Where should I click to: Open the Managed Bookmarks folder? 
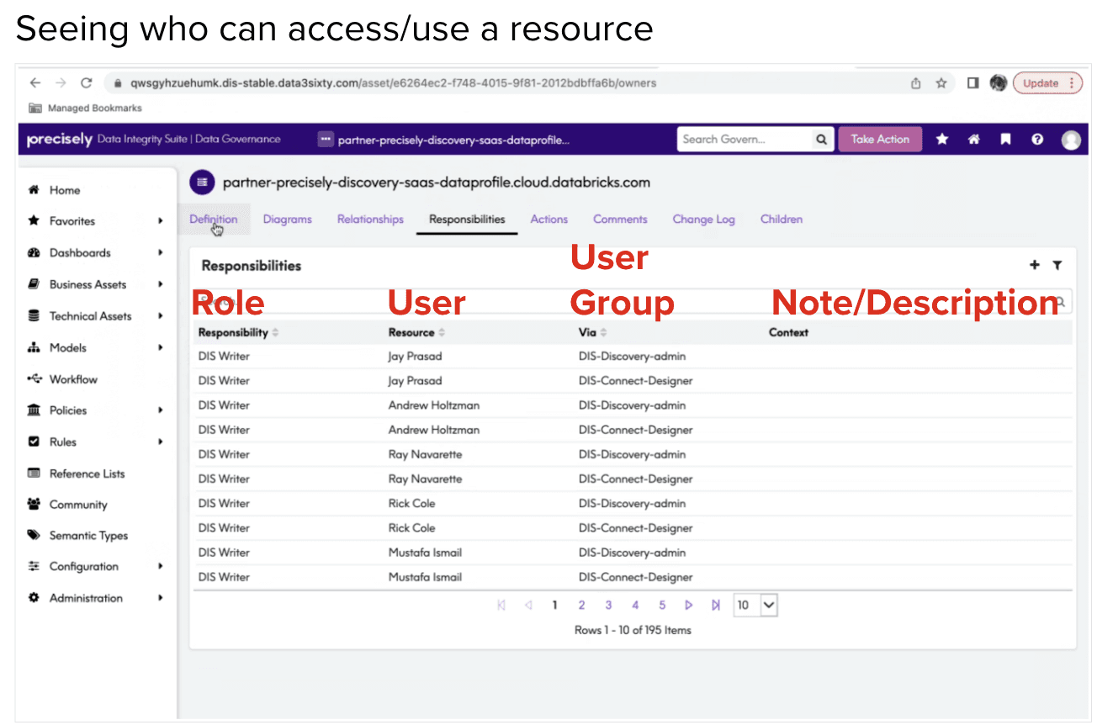click(x=85, y=108)
